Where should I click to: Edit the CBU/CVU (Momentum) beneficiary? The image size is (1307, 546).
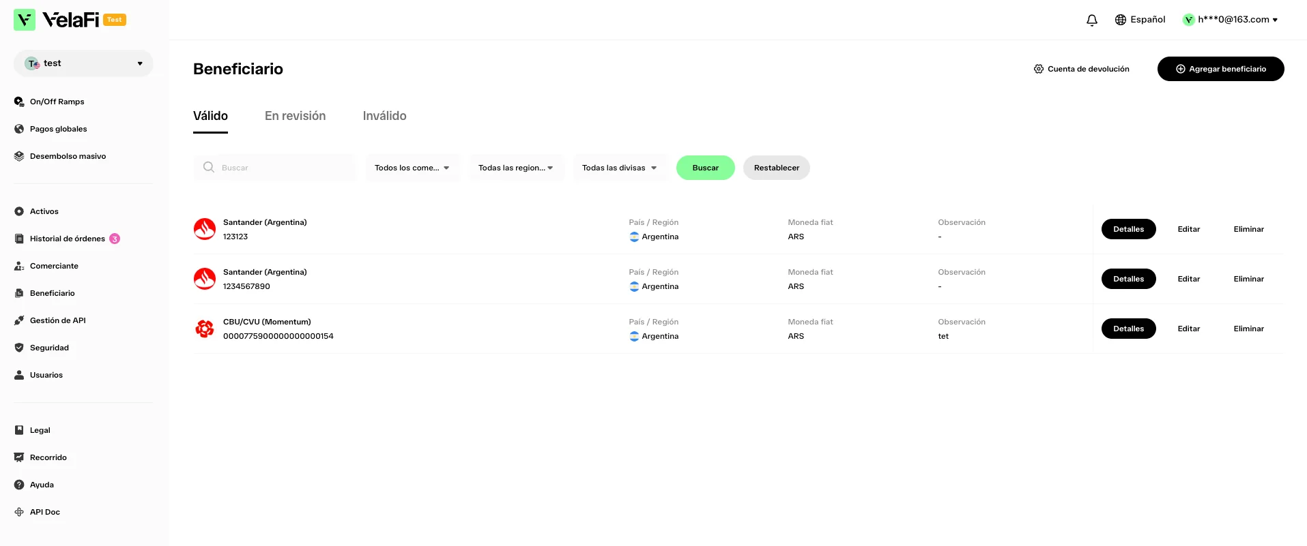tap(1189, 329)
